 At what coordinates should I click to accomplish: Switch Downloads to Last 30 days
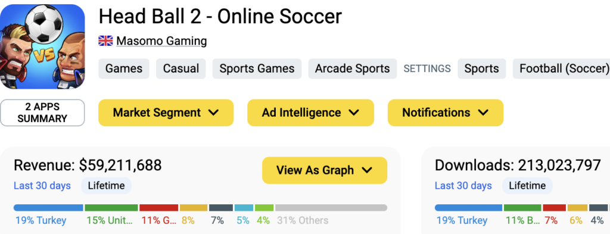pos(463,186)
